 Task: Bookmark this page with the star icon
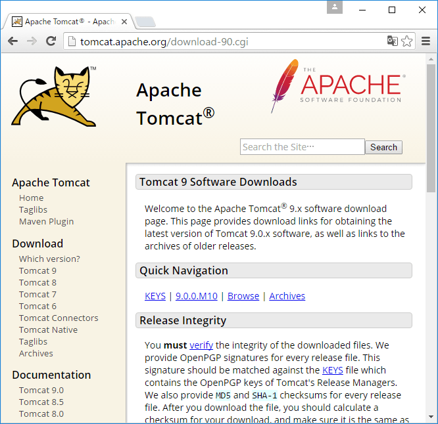[x=407, y=41]
